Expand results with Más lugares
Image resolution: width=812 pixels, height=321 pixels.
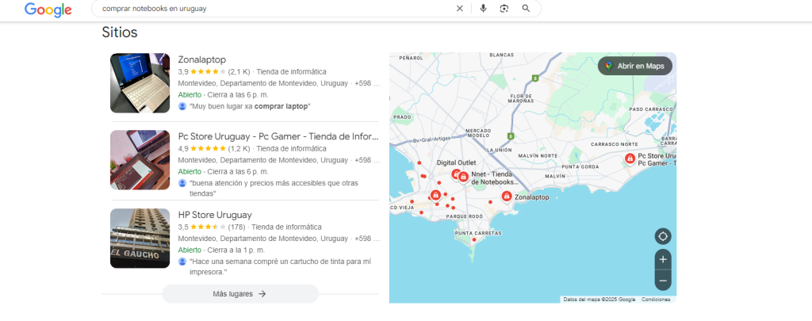tap(239, 293)
